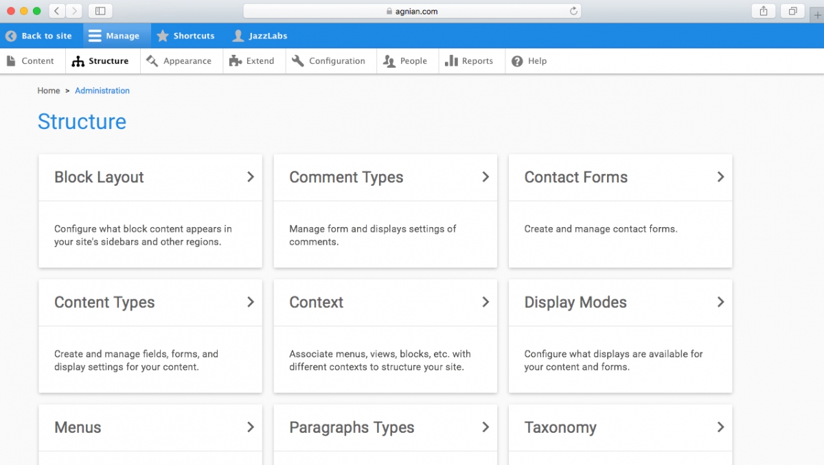
Task: Click the Back to site label
Action: (47, 36)
